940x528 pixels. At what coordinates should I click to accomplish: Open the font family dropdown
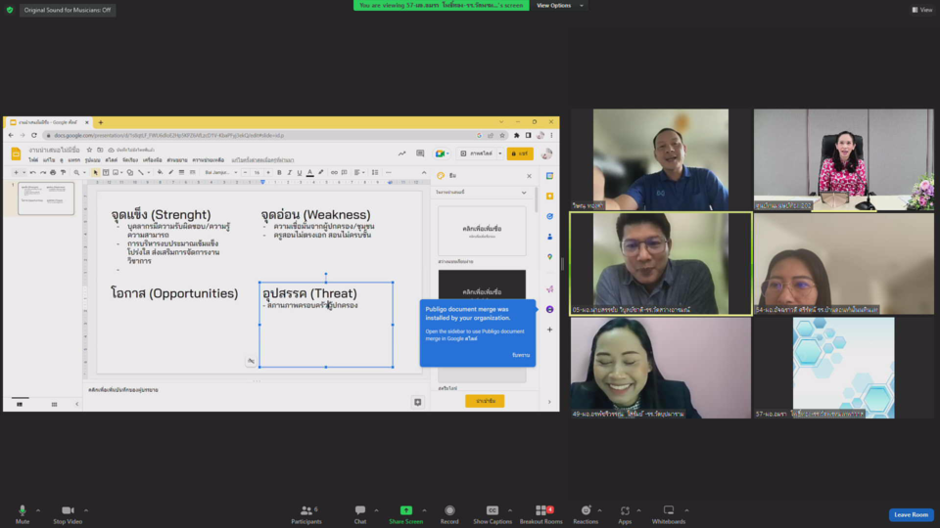tap(220, 172)
